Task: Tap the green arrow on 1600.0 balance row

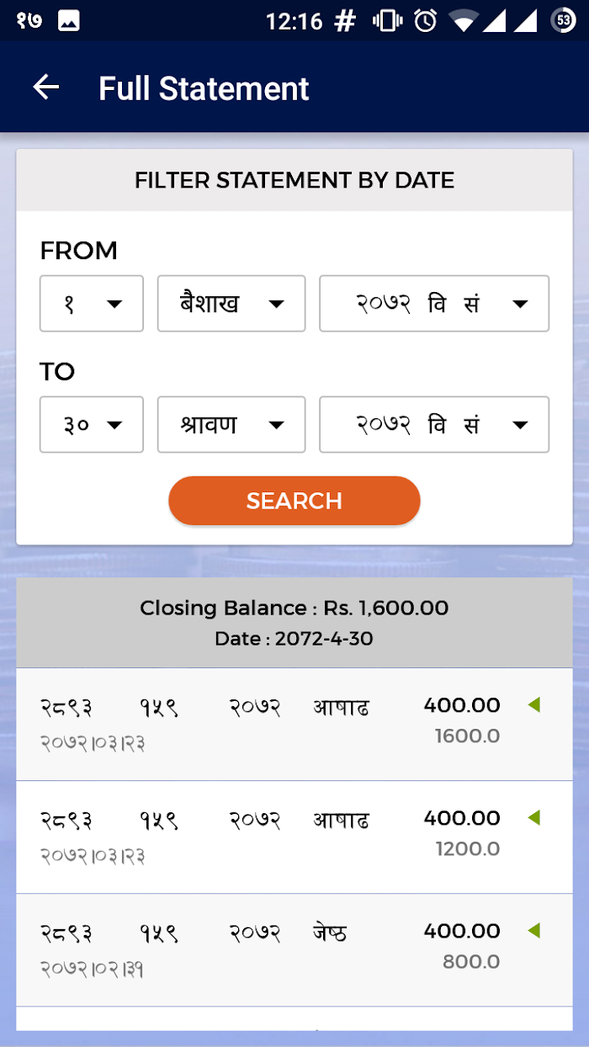Action: point(533,705)
